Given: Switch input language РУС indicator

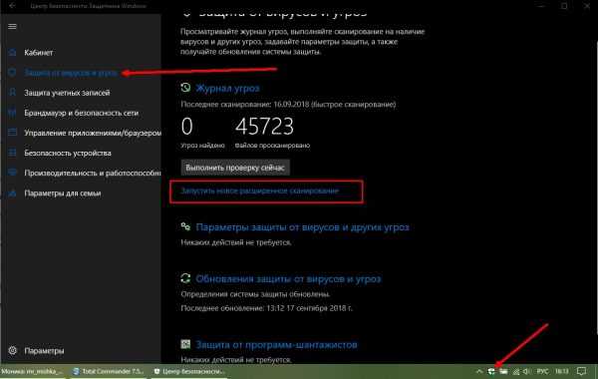Looking at the screenshot, I should [x=543, y=371].
